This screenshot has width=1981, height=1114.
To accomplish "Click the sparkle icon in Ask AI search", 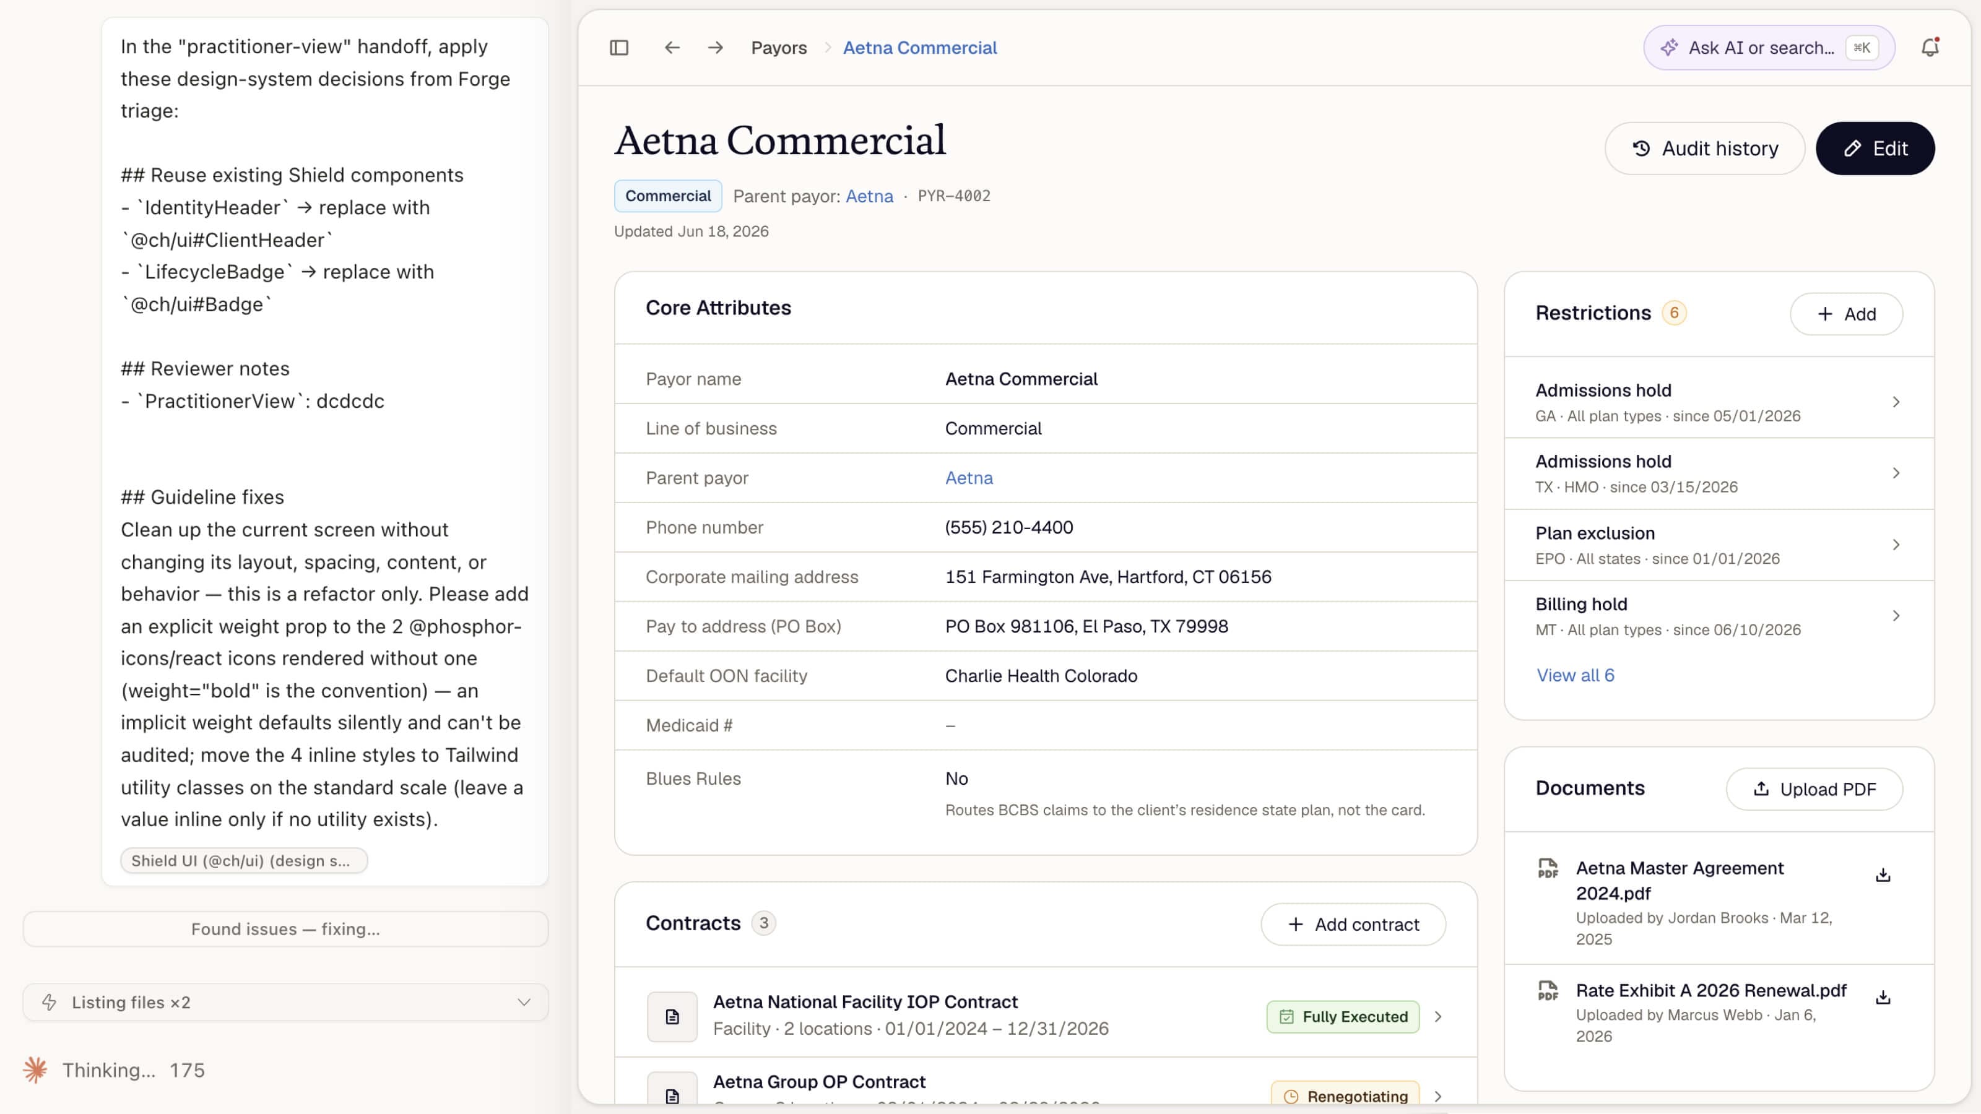I will pos(1669,48).
